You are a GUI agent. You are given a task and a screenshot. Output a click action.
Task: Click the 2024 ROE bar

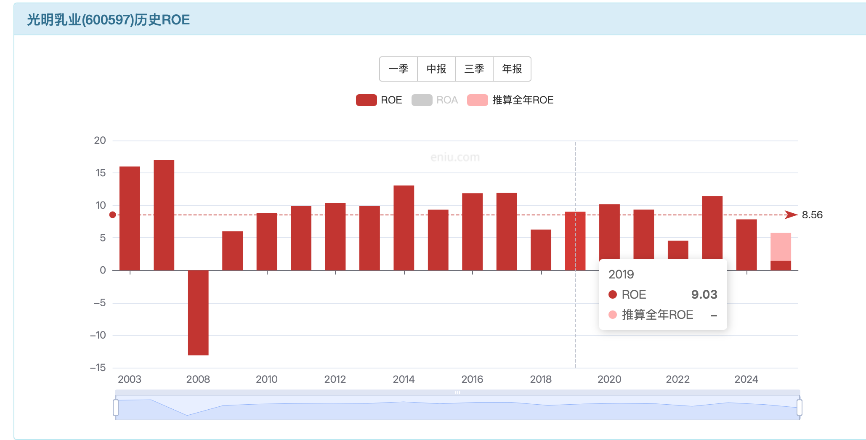(746, 245)
